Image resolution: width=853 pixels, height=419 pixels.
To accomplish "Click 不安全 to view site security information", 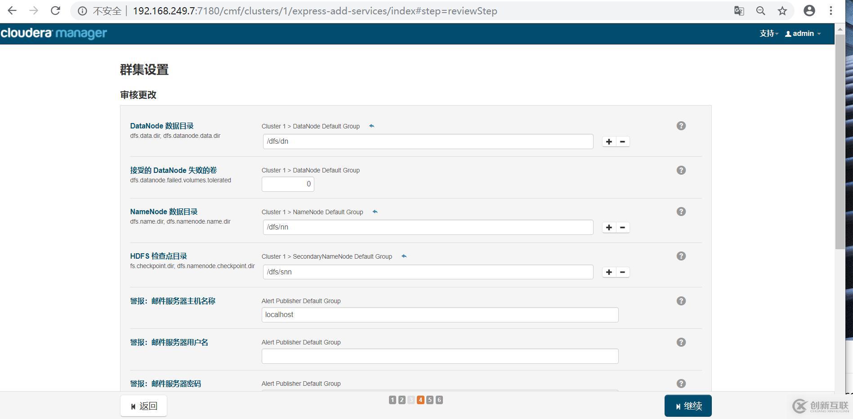I will [x=107, y=10].
